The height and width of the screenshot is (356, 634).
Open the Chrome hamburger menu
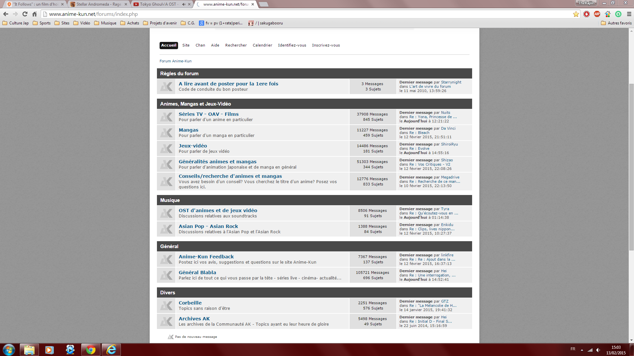pos(629,14)
